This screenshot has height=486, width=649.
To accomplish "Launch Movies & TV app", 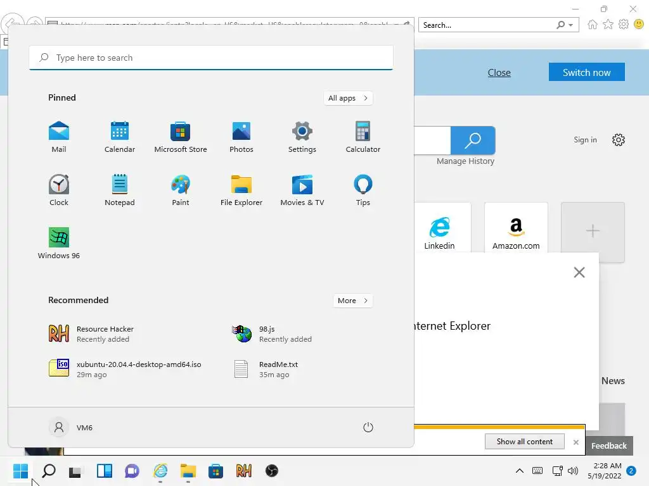I will point(302,190).
